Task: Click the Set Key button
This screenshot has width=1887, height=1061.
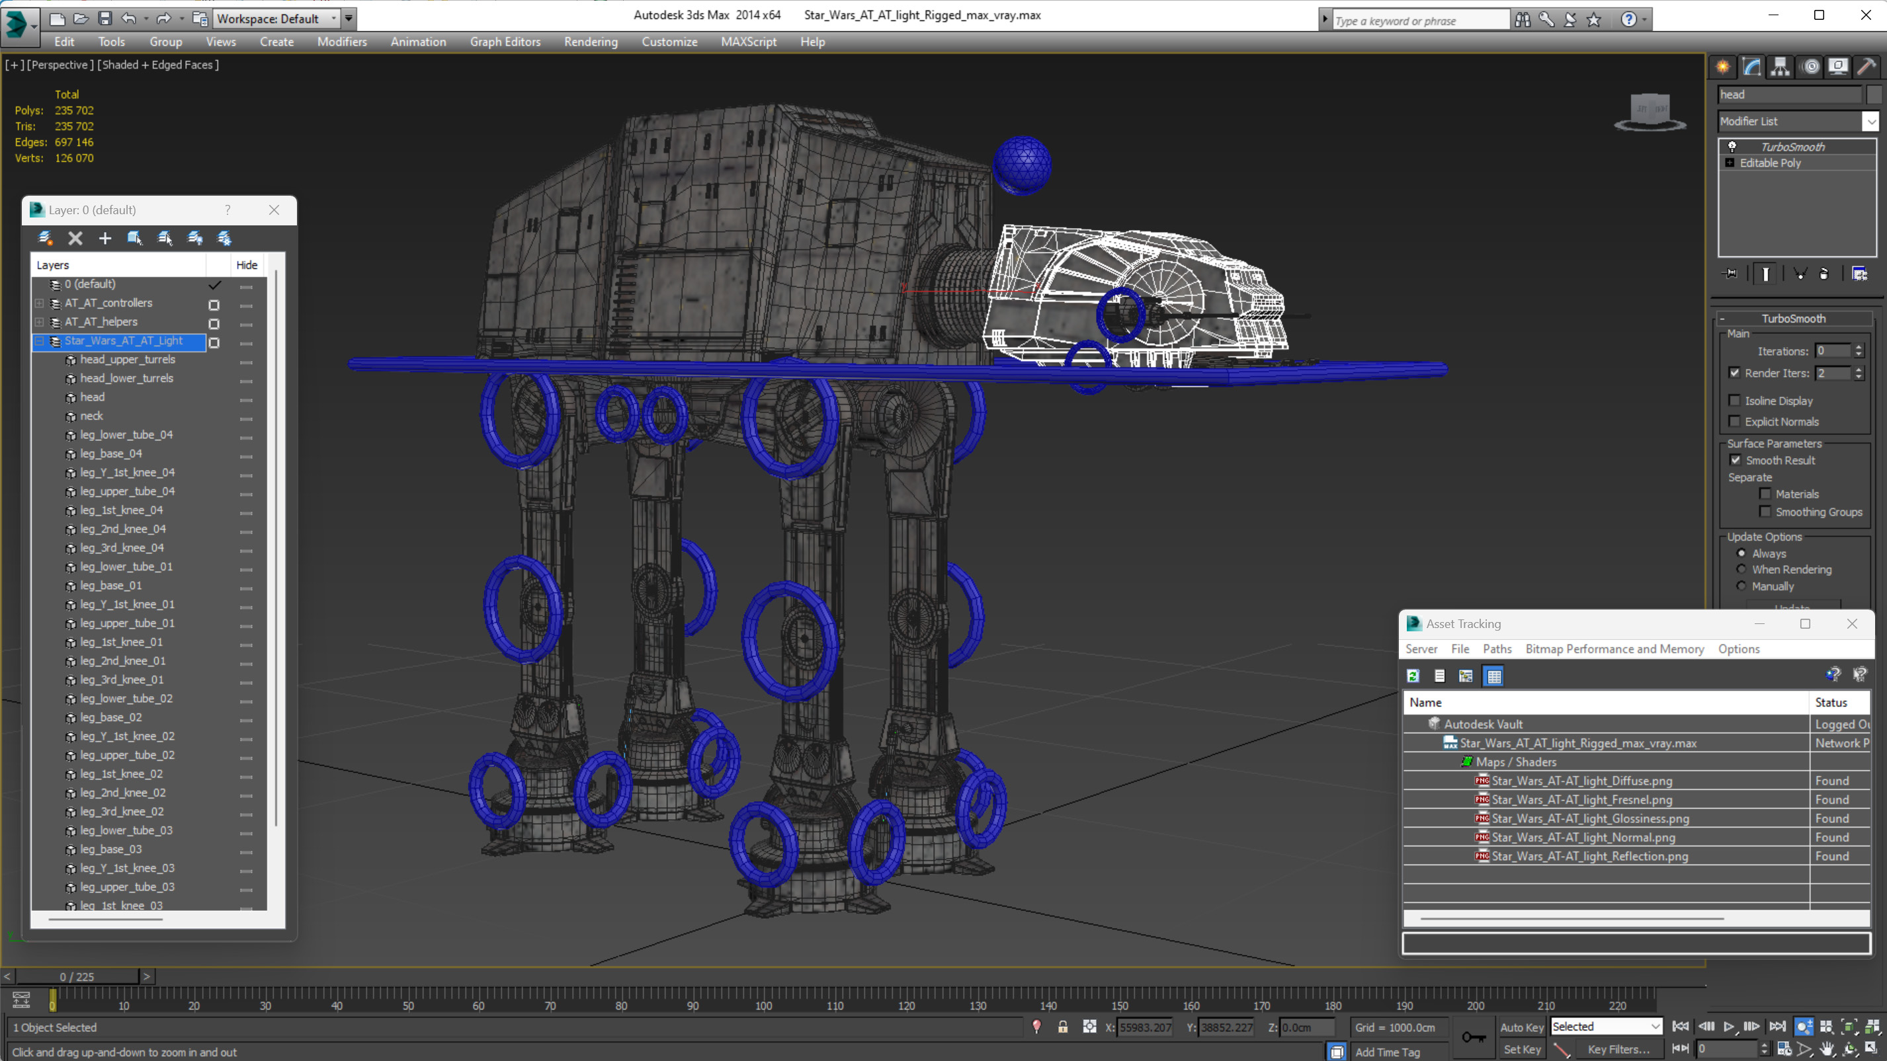Action: click(x=1521, y=1049)
